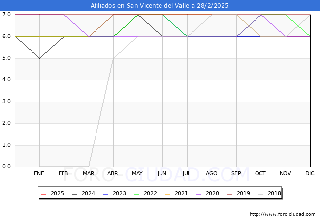Select the 2021 legend label

point(181,193)
